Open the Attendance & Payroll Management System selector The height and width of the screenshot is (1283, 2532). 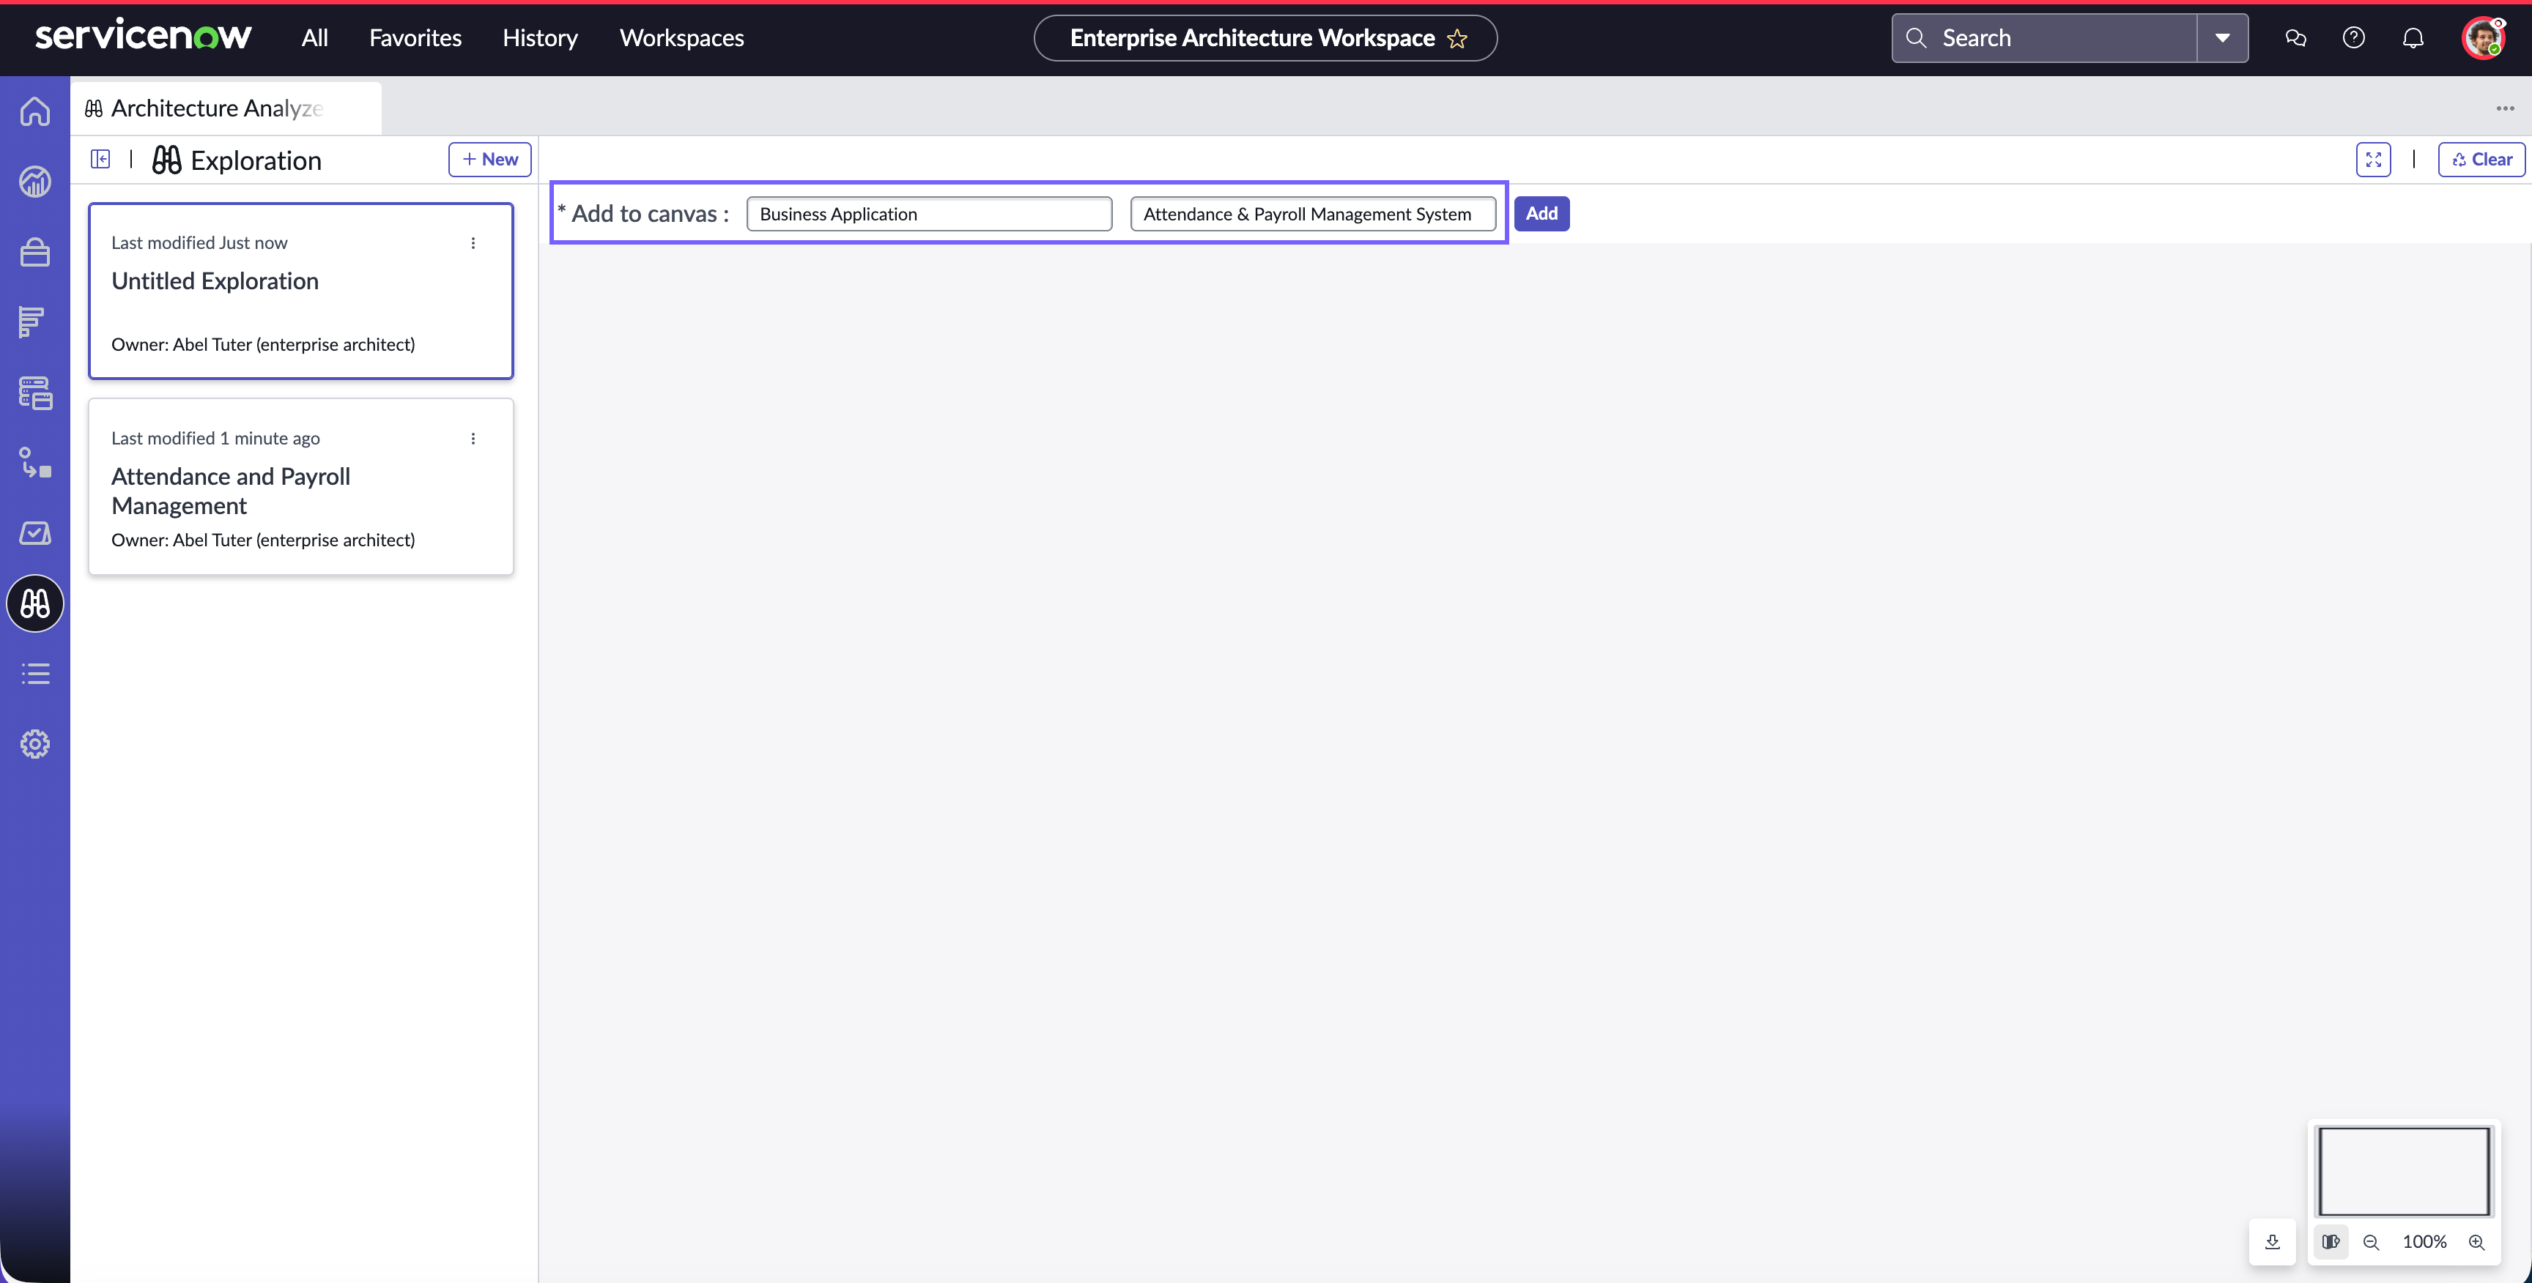(1313, 214)
